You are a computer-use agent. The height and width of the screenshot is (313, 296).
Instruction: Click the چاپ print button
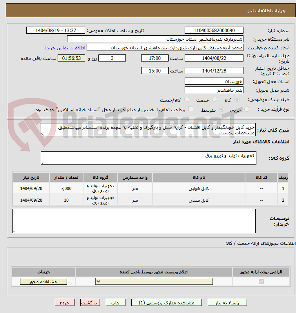[x=115, y=302]
